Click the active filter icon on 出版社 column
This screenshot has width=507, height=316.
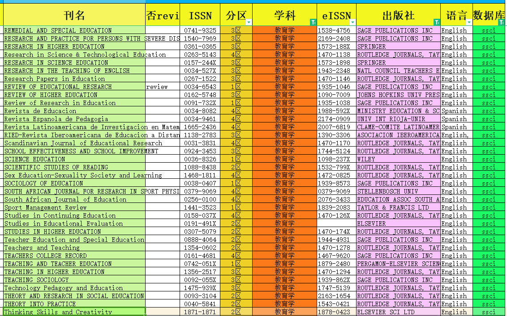click(x=437, y=22)
